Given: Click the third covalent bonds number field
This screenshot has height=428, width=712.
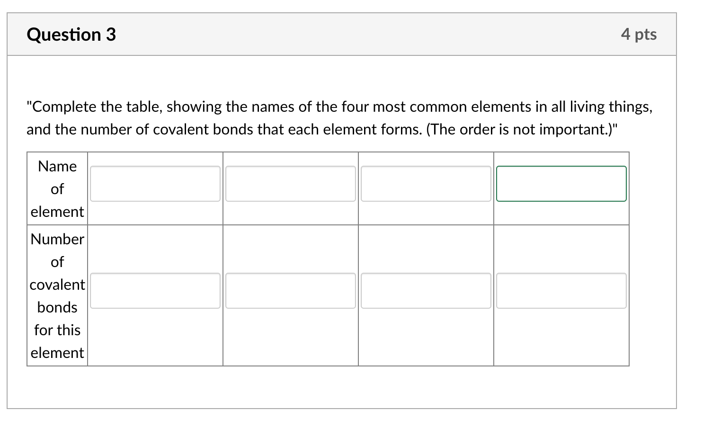Looking at the screenshot, I should tap(426, 291).
